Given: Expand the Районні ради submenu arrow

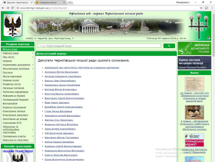Looking at the screenshot, I should pos(33,53).
